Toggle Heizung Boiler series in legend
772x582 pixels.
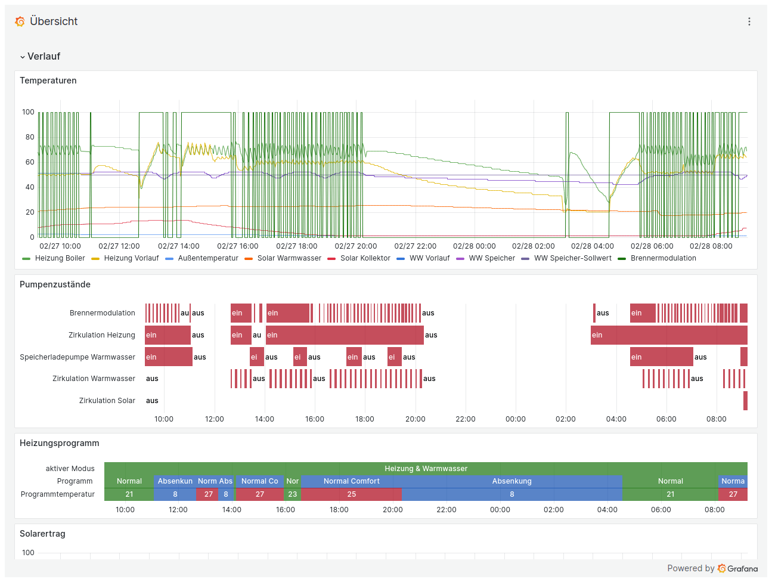pos(60,258)
